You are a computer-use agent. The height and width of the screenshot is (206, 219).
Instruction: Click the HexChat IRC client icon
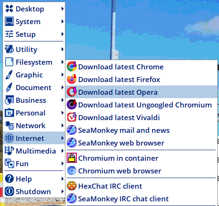[72, 186]
